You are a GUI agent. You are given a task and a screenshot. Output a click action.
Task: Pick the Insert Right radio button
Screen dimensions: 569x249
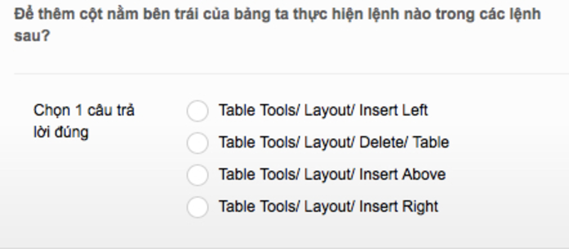197,207
